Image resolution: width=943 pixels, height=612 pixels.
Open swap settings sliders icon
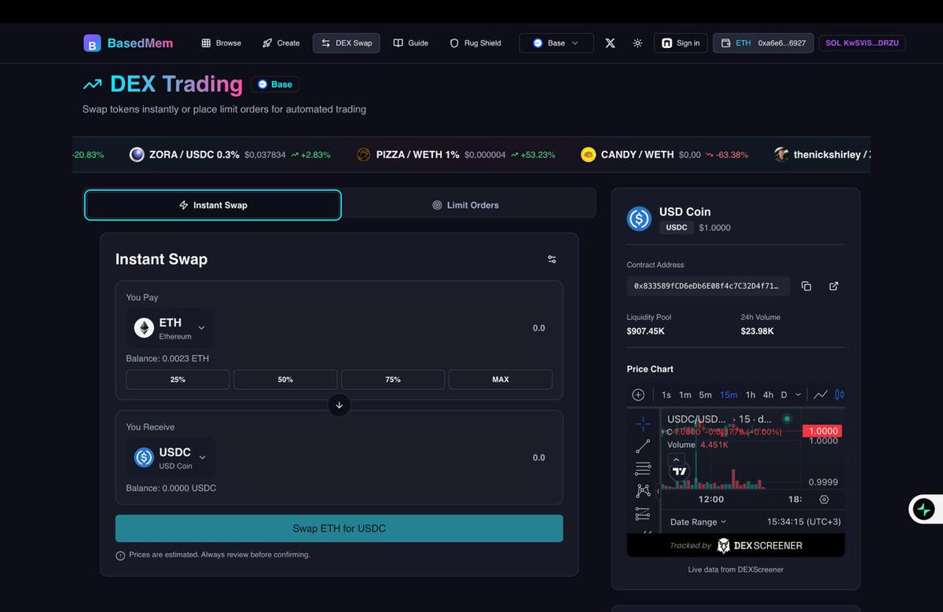point(552,259)
